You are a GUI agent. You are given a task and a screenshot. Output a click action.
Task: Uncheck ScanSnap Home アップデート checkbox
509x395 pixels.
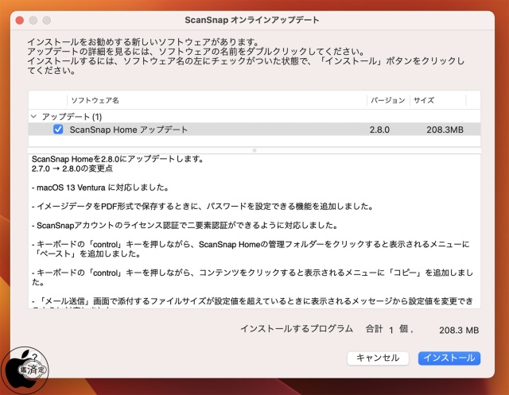pos(58,130)
